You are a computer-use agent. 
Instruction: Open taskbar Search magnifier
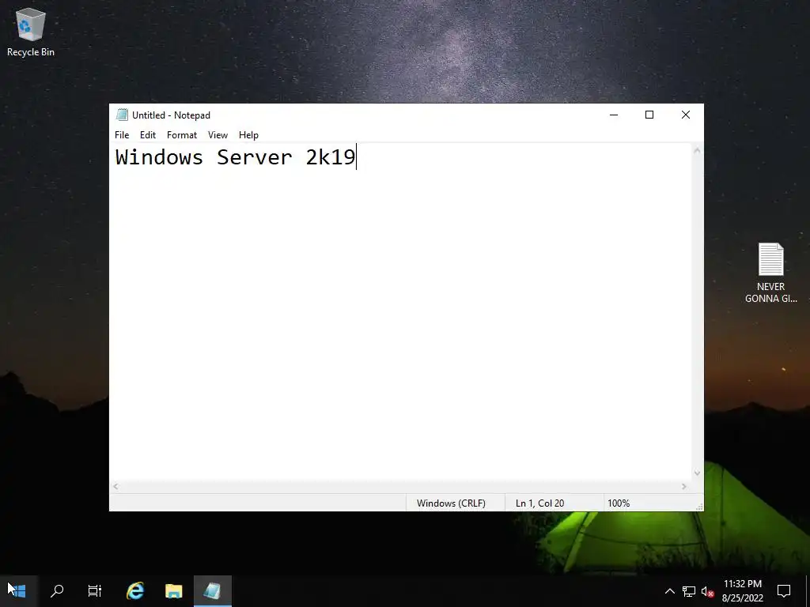tap(57, 590)
